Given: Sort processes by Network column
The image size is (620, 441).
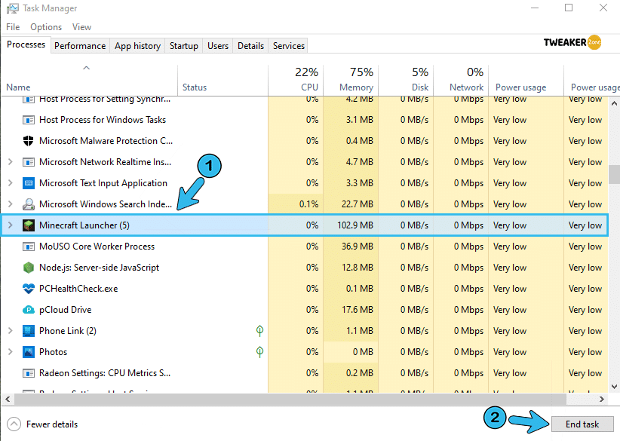Looking at the screenshot, I should click(461, 80).
